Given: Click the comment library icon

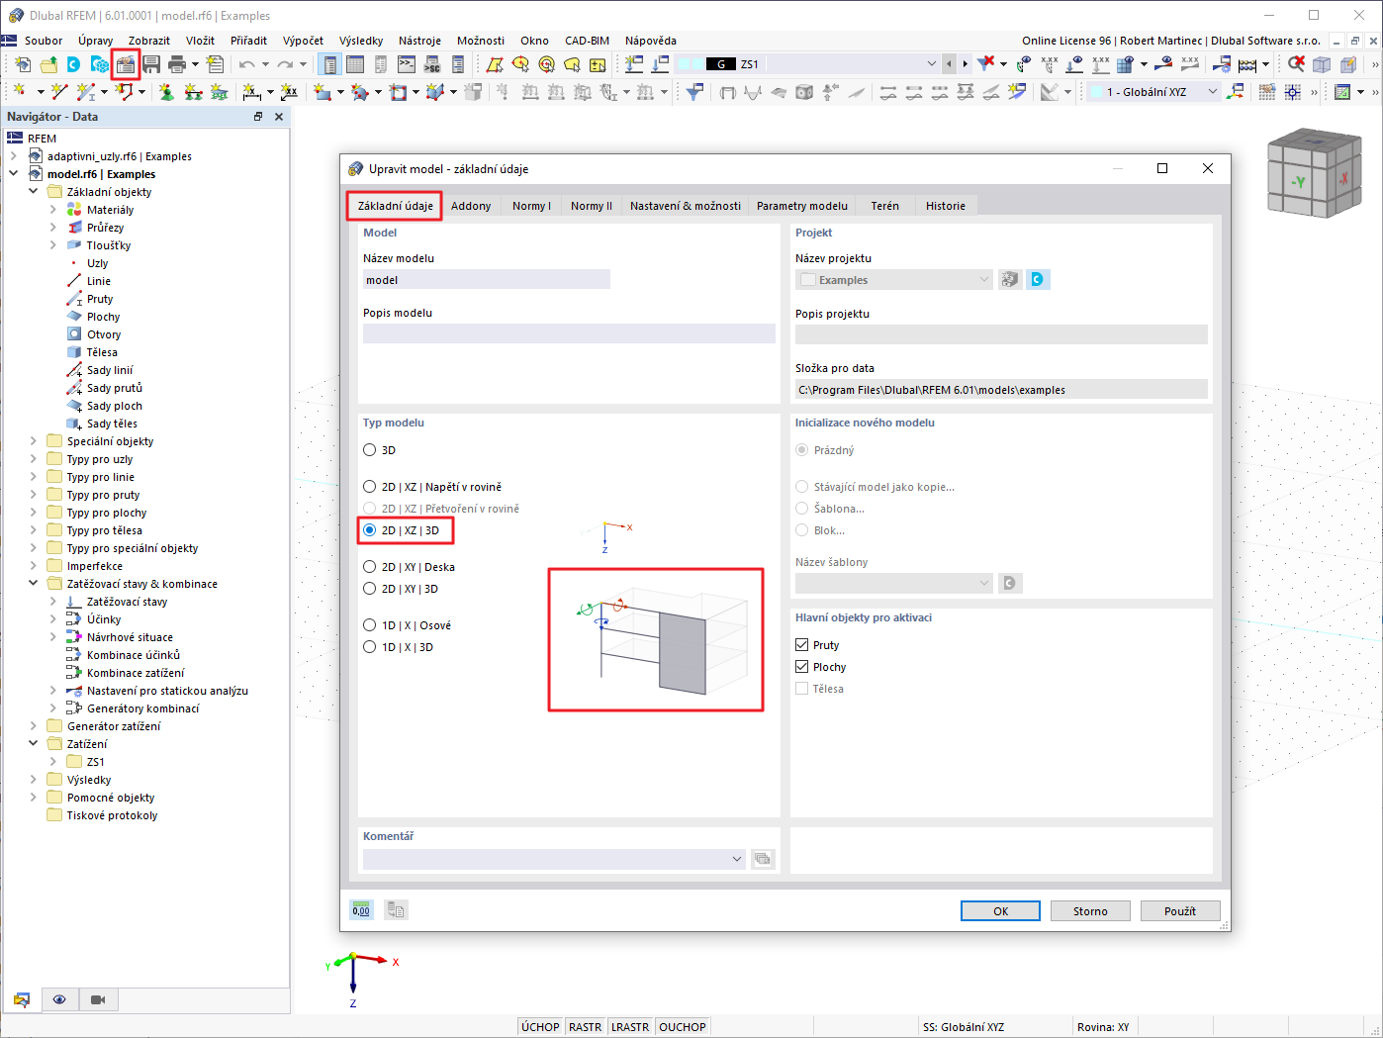Looking at the screenshot, I should point(763,859).
